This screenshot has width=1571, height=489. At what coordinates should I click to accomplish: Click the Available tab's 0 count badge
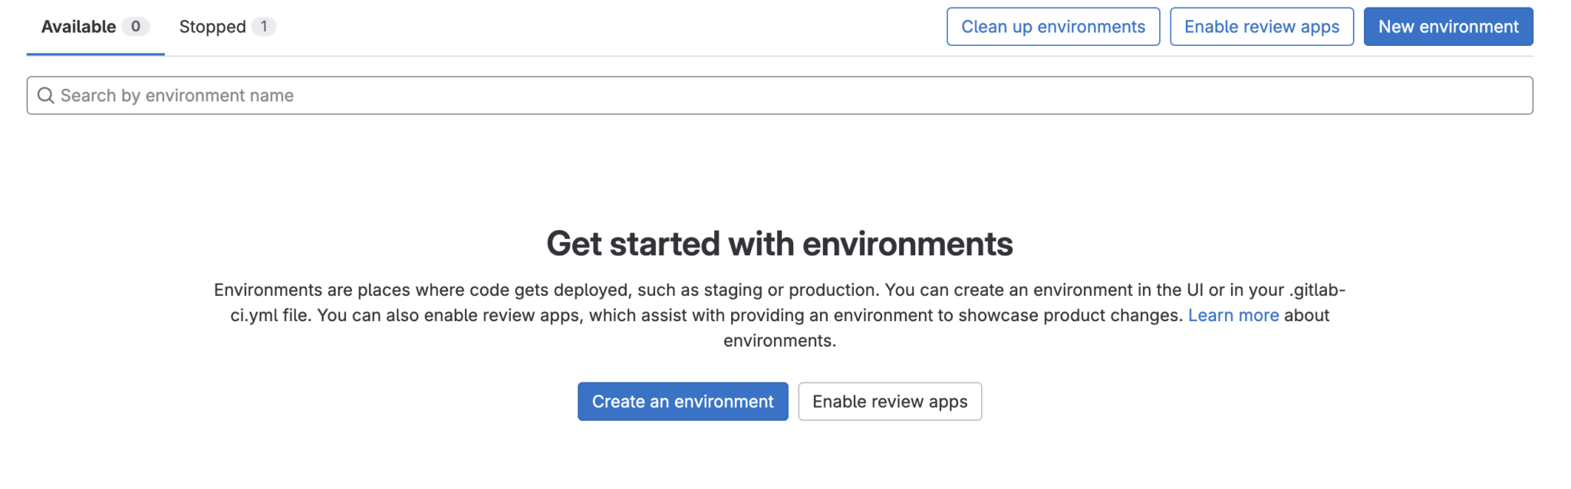(x=135, y=27)
